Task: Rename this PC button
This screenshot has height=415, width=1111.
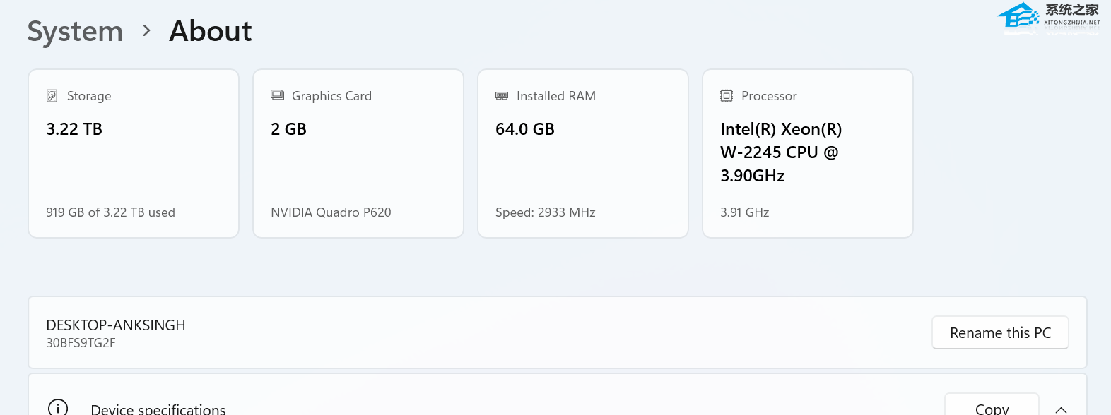Action: click(1000, 332)
